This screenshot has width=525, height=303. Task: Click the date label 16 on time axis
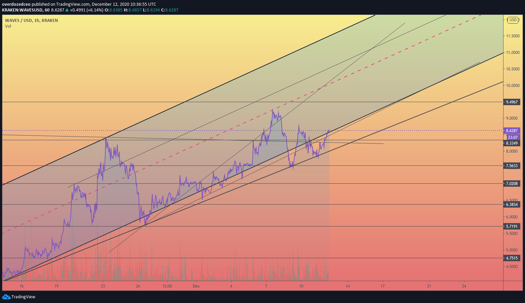(22, 286)
